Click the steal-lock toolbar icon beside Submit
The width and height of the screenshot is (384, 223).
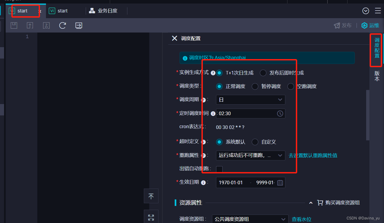point(46,25)
